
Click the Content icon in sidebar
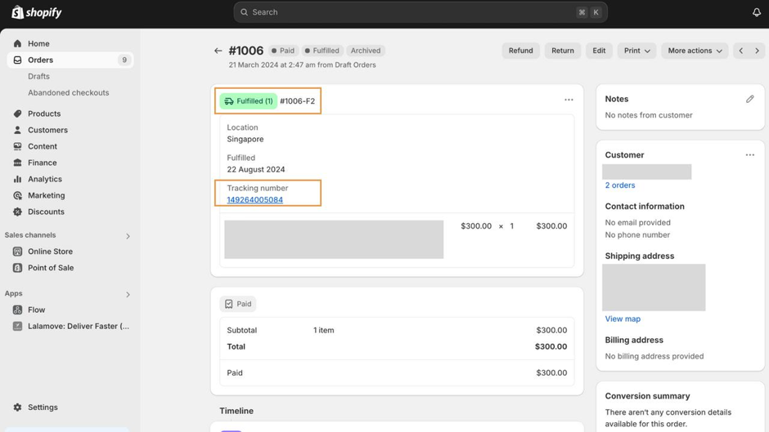[18, 146]
